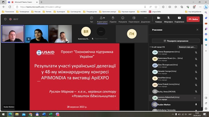The height and width of the screenshot is (117, 209).
Task: Unmute the microphone in toolbar
Action: (x=168, y=19)
